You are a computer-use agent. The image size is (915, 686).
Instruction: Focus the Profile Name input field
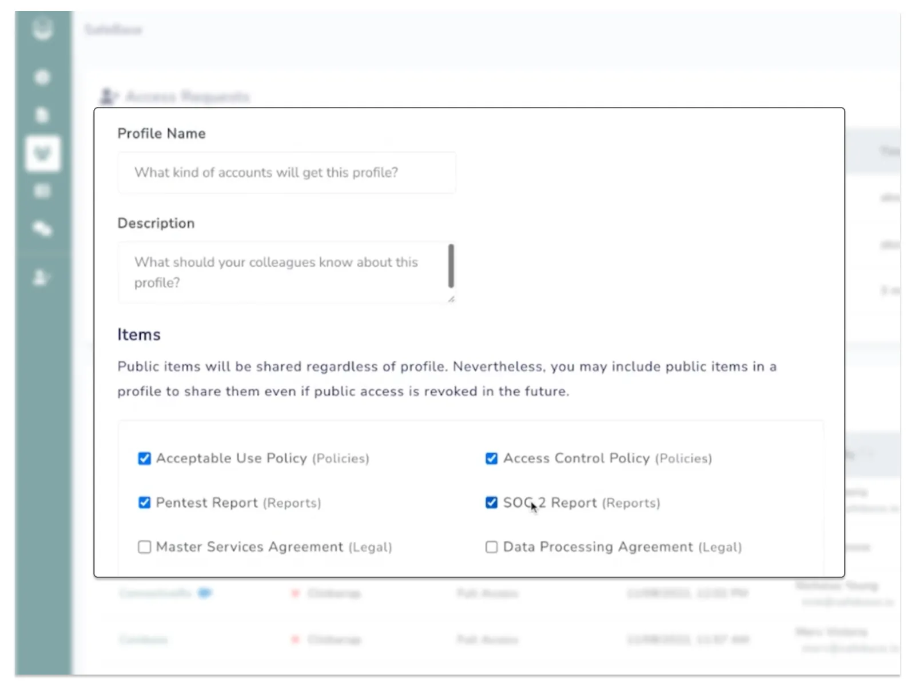point(286,173)
